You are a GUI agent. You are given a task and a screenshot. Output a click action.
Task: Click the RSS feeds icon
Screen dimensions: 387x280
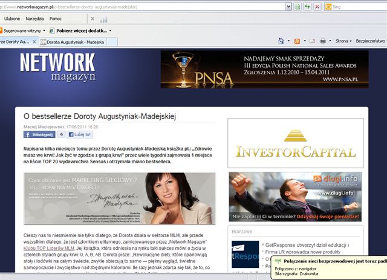297,41
